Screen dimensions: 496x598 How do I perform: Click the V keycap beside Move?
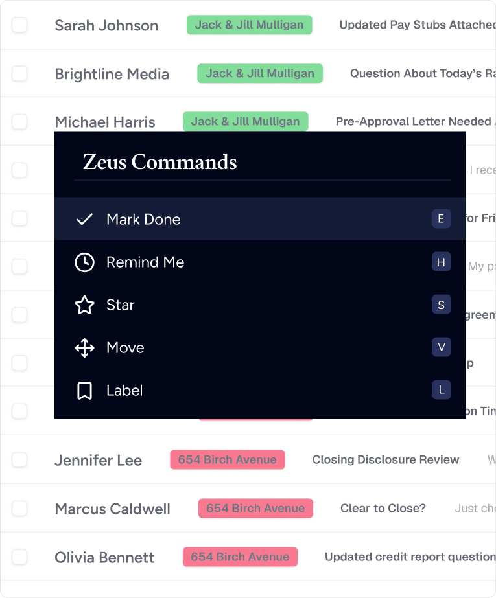point(442,347)
